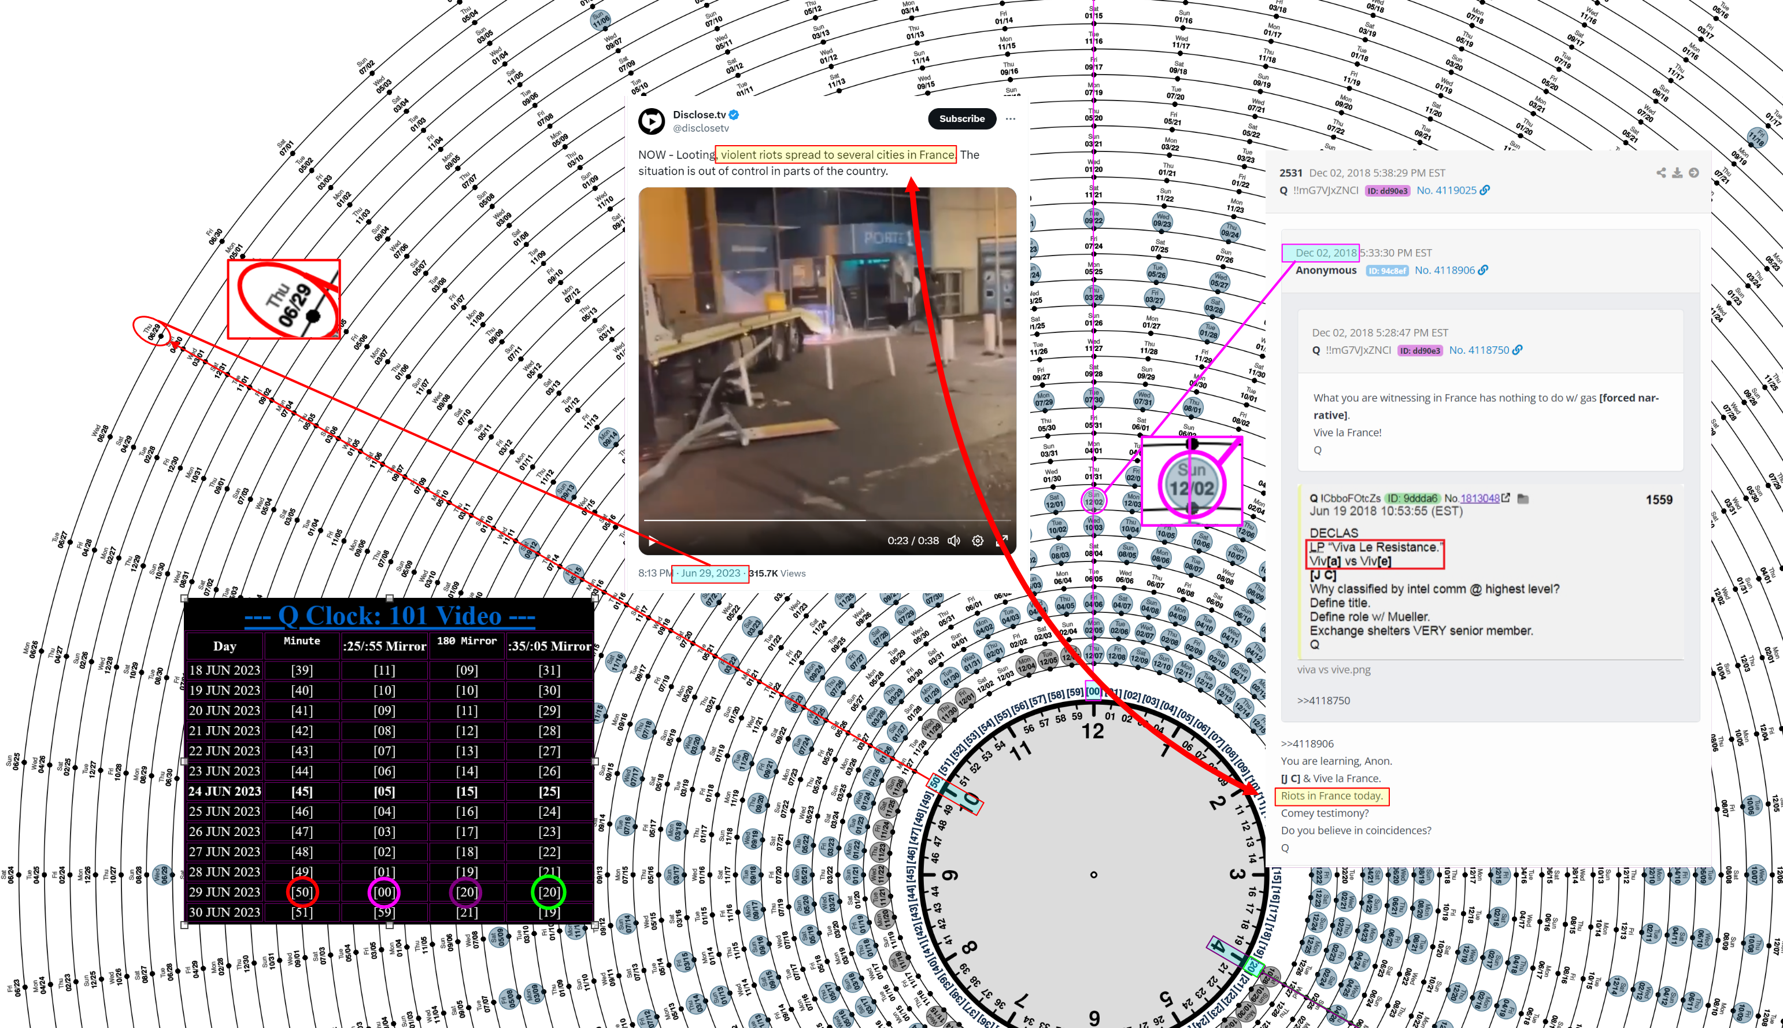The width and height of the screenshot is (1783, 1028).
Task: Click the Anonymous poster name
Action: coord(1326,269)
